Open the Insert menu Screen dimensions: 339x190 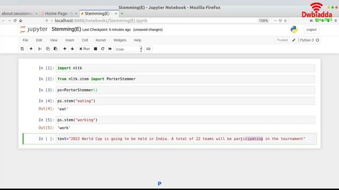coord(69,40)
